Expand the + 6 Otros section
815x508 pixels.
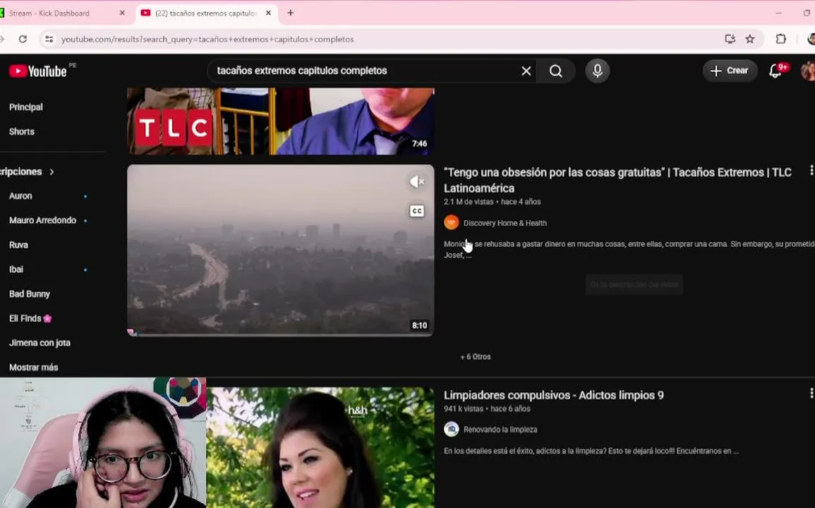click(x=476, y=357)
